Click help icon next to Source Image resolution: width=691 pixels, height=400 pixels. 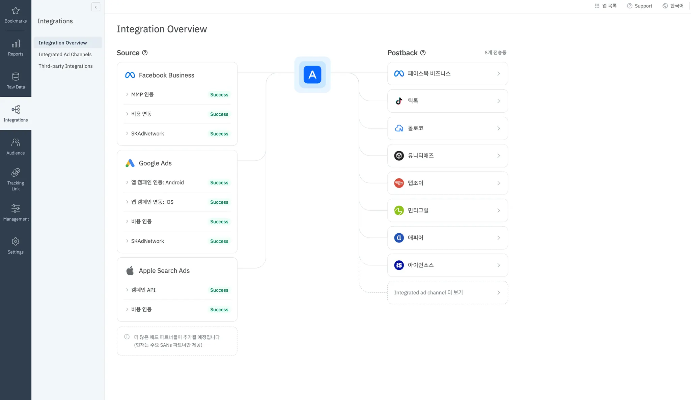pyautogui.click(x=145, y=53)
